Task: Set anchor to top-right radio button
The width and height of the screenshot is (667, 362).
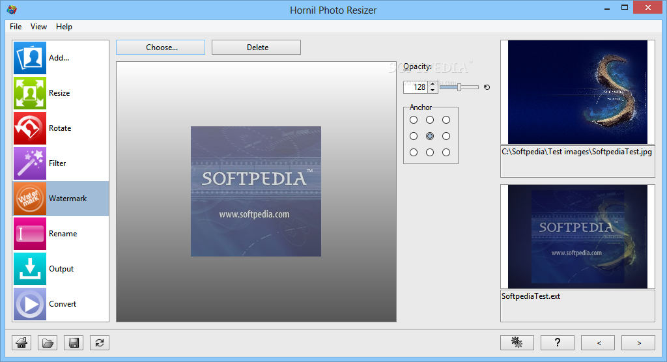Action: [x=446, y=120]
